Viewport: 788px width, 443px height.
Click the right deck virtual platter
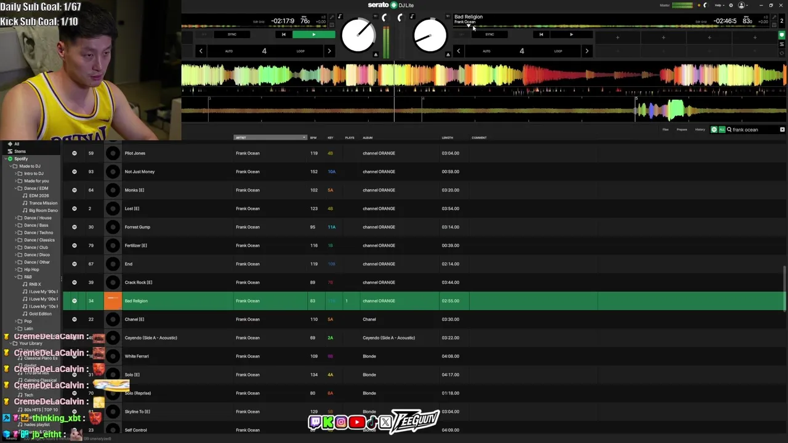(430, 36)
